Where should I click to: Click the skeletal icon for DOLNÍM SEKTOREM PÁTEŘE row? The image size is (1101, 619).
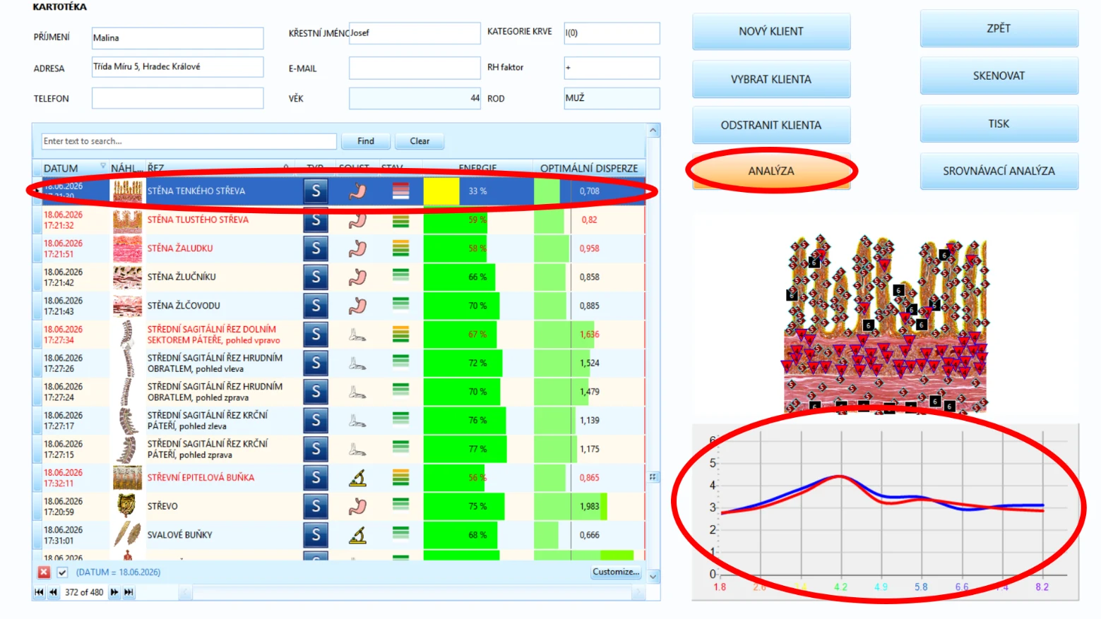357,335
